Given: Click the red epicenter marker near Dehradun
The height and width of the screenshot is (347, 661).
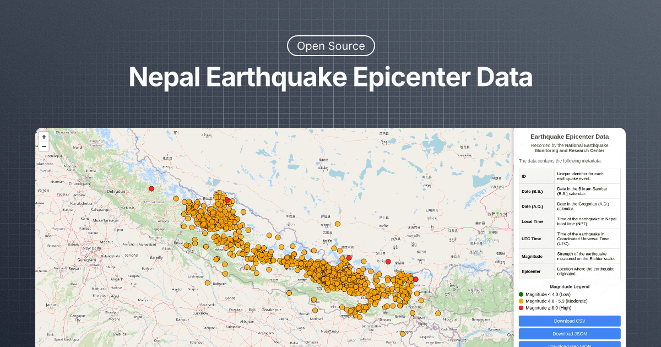Looking at the screenshot, I should click(151, 188).
